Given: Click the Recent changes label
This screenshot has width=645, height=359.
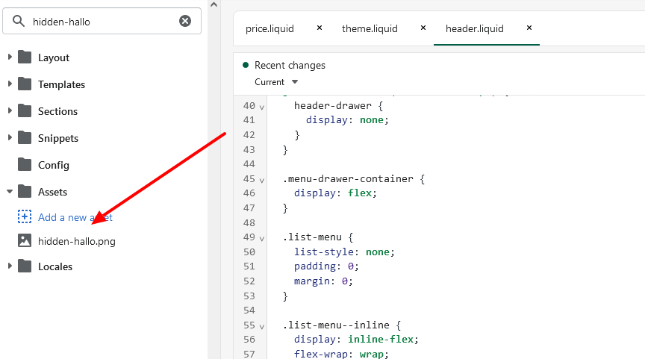Looking at the screenshot, I should (290, 65).
